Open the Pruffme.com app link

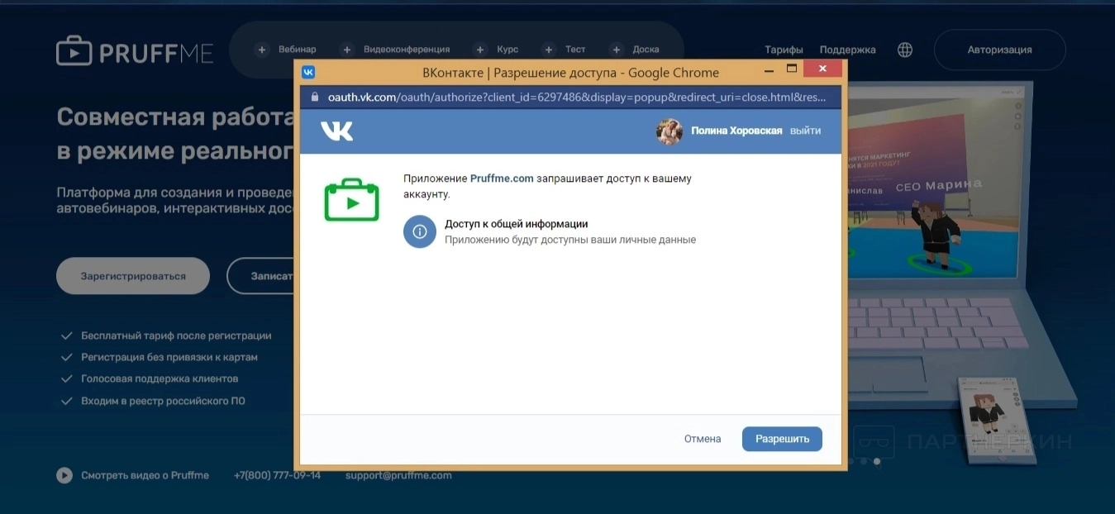point(501,178)
